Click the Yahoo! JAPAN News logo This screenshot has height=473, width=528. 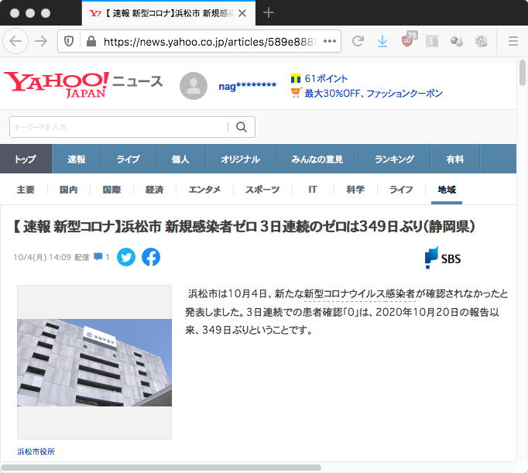[x=83, y=84]
